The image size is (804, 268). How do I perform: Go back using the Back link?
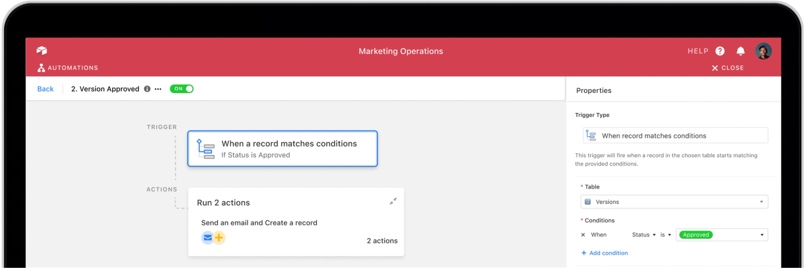(45, 89)
